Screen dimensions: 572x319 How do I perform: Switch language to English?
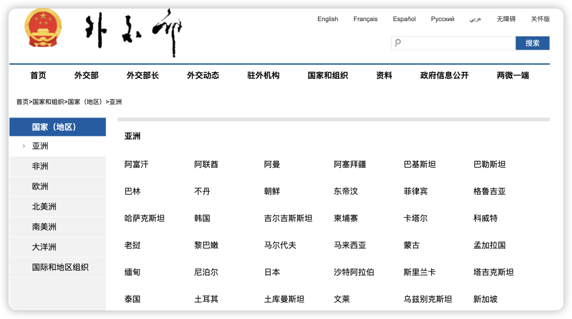coord(328,19)
